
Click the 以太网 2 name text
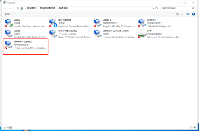107,20
